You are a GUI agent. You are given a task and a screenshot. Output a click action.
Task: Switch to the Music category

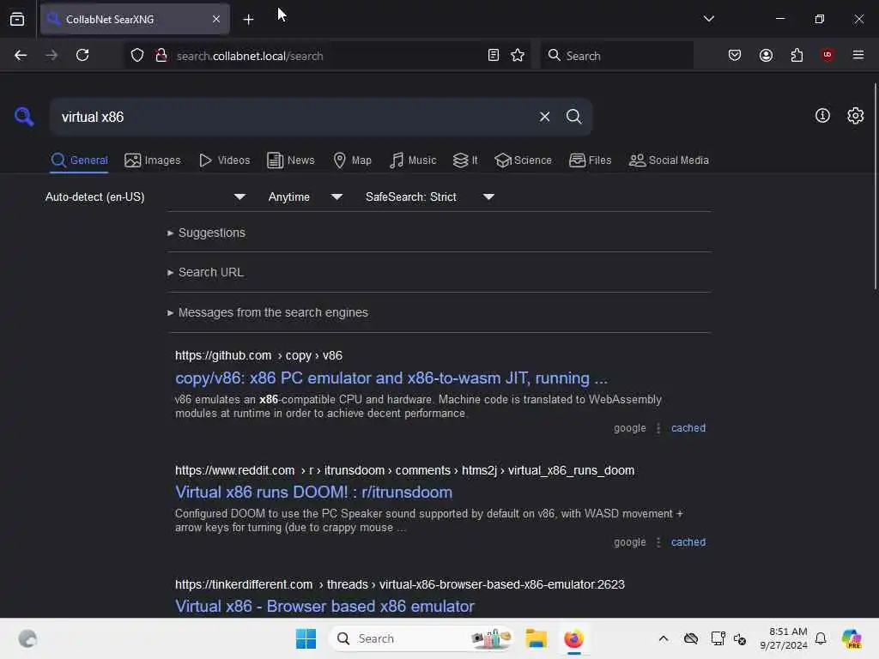coord(413,160)
